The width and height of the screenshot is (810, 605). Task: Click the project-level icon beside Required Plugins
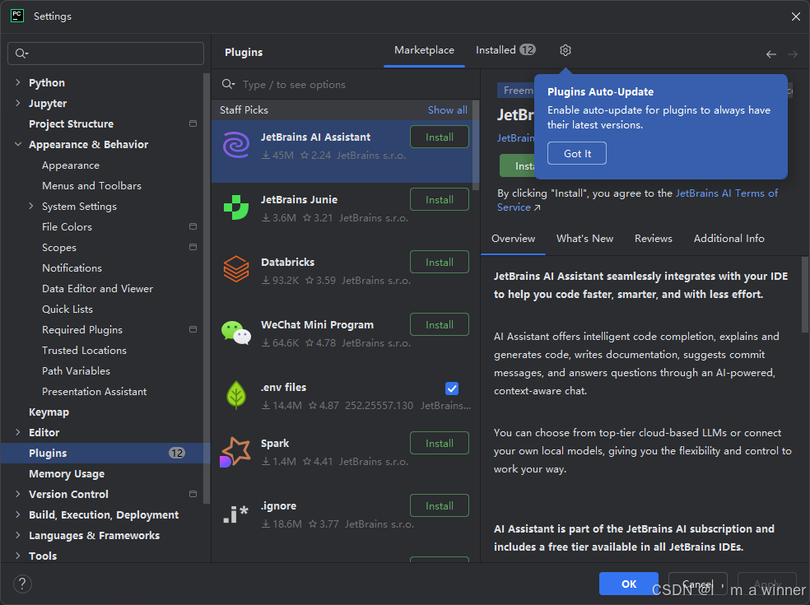point(193,329)
